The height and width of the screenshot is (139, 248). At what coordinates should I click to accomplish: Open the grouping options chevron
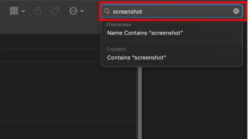(23, 11)
